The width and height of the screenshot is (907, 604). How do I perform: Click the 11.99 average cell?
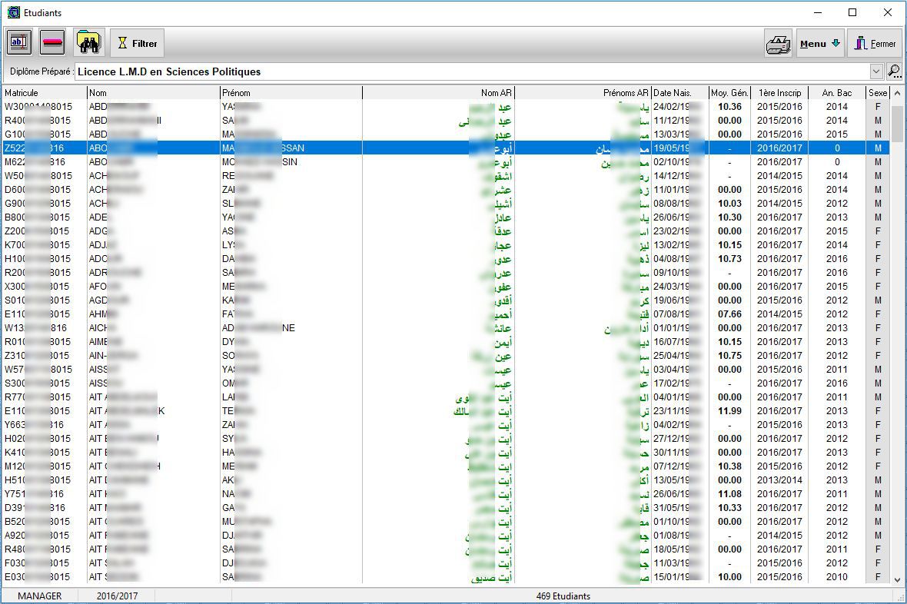tap(729, 411)
